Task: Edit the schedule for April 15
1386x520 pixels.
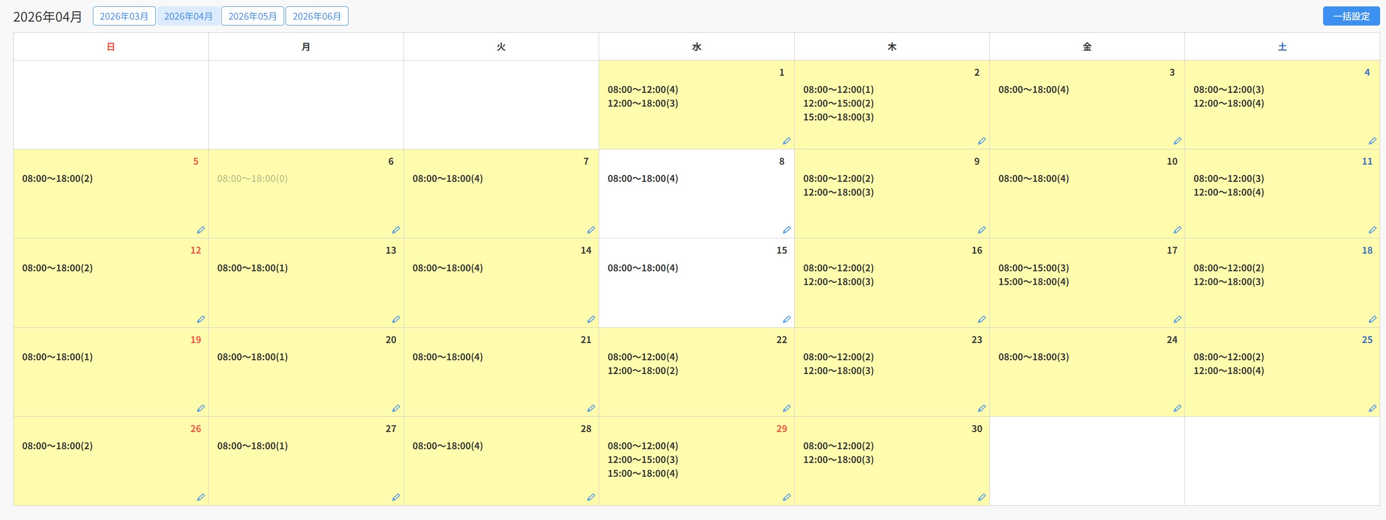Action: click(x=786, y=319)
